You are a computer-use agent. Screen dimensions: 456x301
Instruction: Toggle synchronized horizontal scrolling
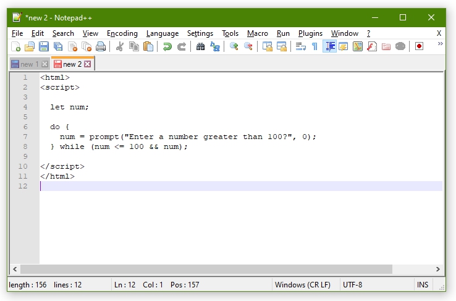[282, 46]
